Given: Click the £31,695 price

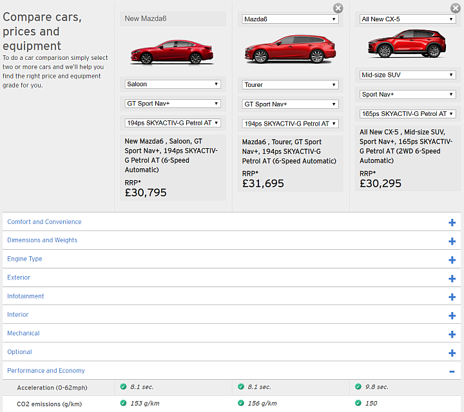Looking at the screenshot, I should [263, 183].
